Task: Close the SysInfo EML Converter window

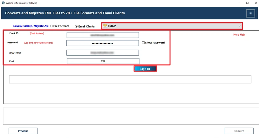Action: (x=256, y=3)
